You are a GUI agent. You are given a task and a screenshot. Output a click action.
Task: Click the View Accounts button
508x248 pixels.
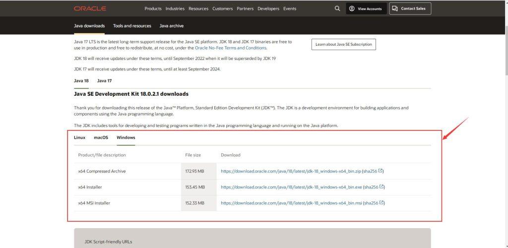click(x=366, y=9)
